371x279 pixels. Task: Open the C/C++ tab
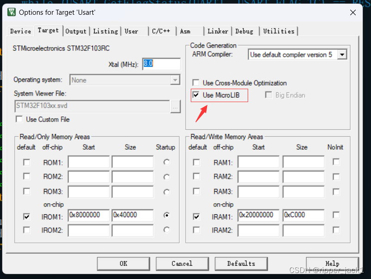162,31
